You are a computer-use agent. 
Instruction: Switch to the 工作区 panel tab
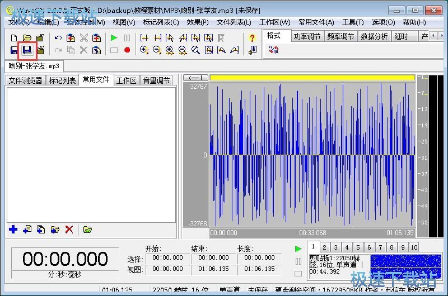coord(127,80)
